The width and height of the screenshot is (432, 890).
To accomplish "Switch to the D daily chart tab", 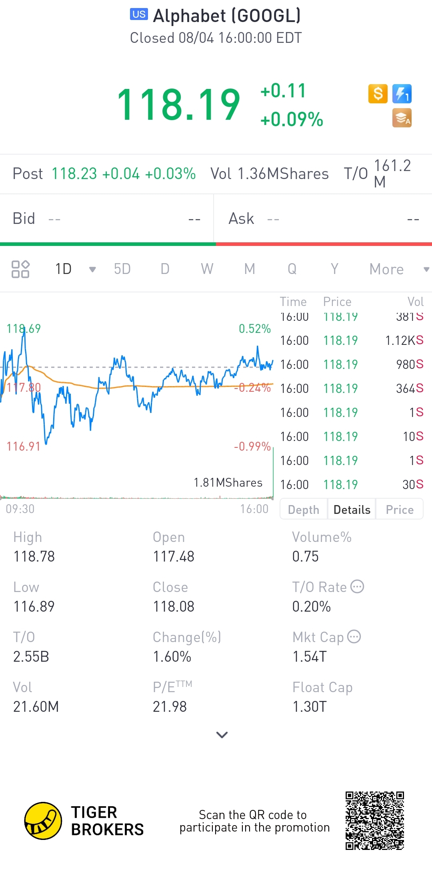I will click(x=165, y=269).
